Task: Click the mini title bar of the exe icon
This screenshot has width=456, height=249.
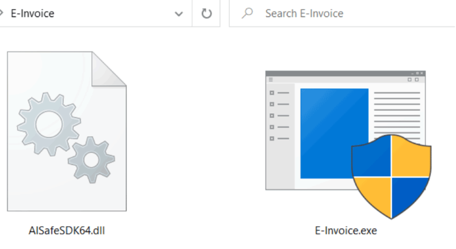Action: [x=345, y=73]
